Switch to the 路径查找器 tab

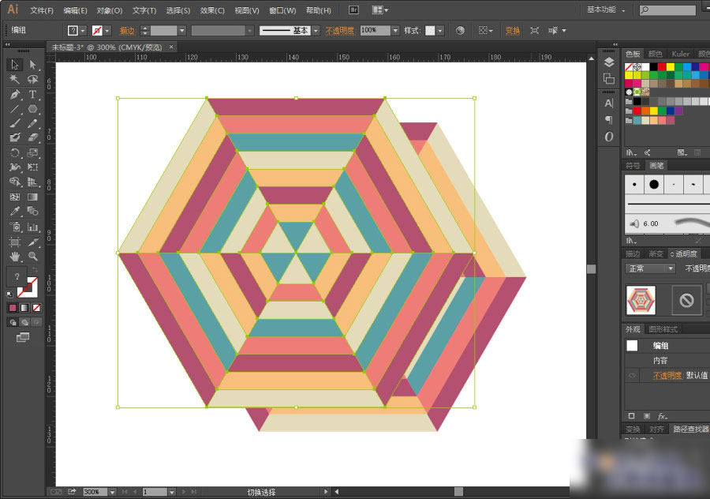[x=690, y=429]
